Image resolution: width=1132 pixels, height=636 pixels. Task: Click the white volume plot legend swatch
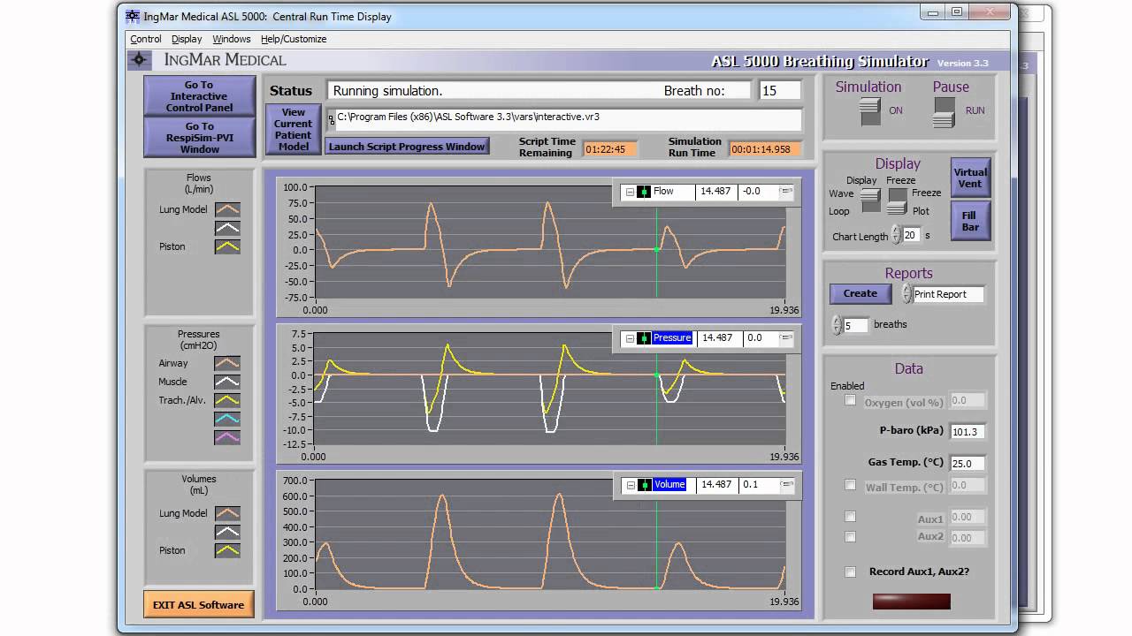pyautogui.click(x=227, y=533)
